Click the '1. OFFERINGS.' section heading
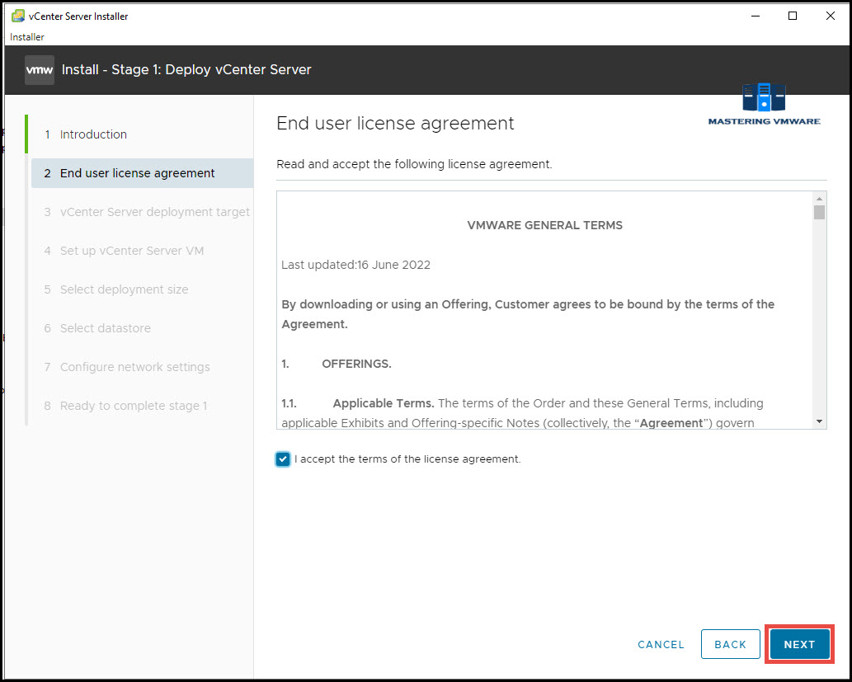 337,365
